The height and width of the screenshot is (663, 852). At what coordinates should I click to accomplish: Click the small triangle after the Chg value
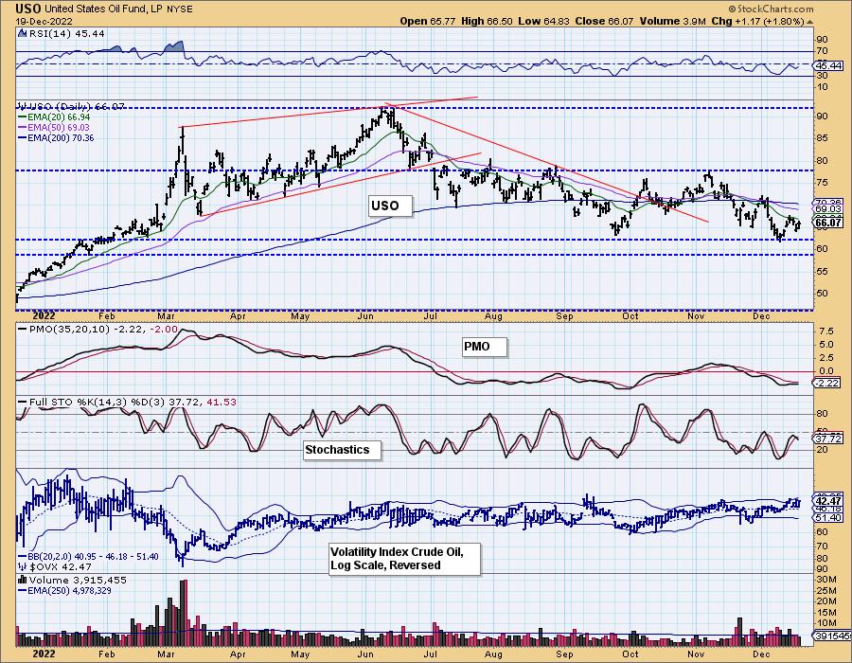point(810,22)
